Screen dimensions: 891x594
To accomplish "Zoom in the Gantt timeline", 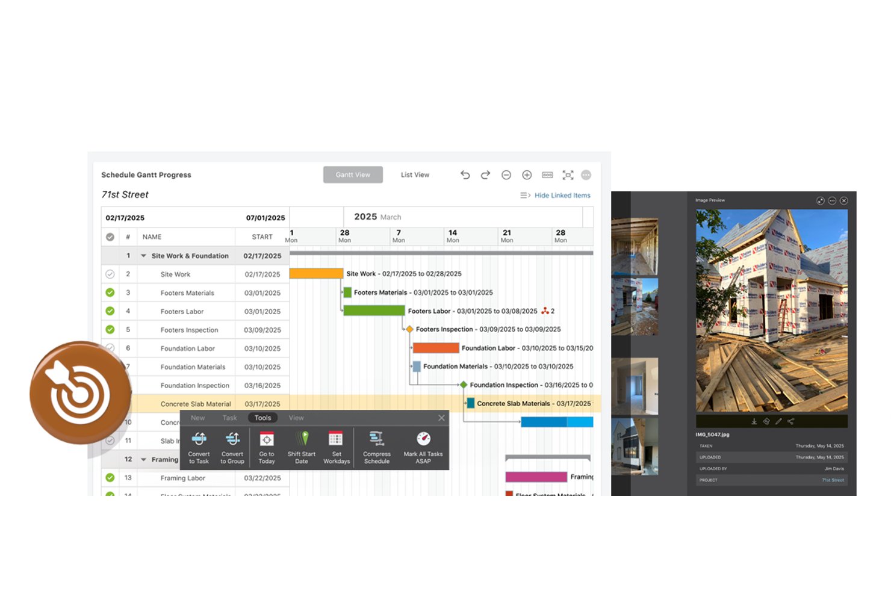I will click(x=527, y=175).
